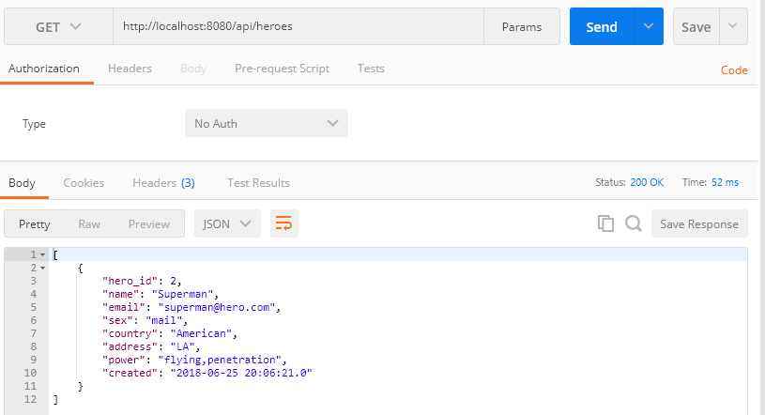The height and width of the screenshot is (415, 765).
Task: Click the Save Response button
Action: (699, 223)
